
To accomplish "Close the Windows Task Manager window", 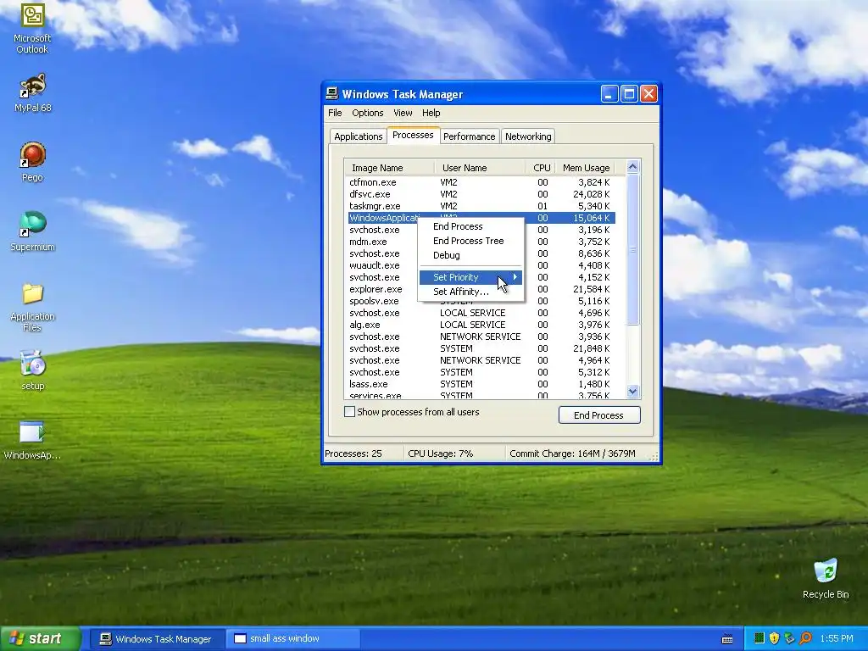I will click(648, 94).
